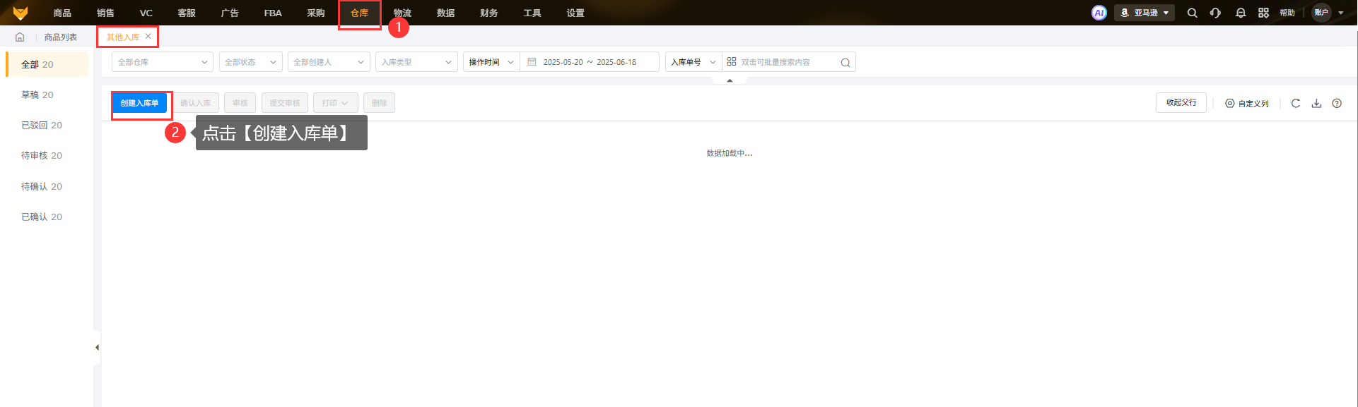
Task: Click the 账户 avatar
Action: (x=1321, y=13)
